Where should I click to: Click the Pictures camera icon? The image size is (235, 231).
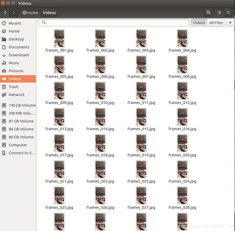click(4, 71)
